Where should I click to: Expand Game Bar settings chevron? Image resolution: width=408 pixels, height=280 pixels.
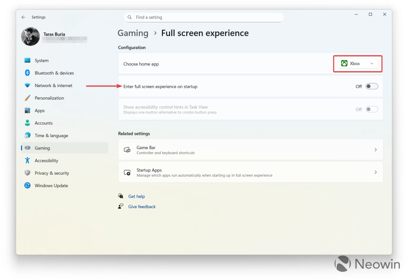375,150
